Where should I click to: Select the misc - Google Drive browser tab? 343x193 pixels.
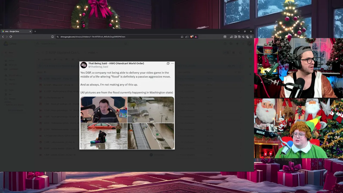click(17, 31)
